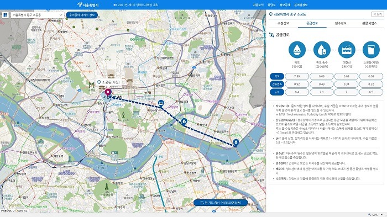Click the drinking glass faucet icon
This screenshot has width=387, height=217.
(371, 50)
